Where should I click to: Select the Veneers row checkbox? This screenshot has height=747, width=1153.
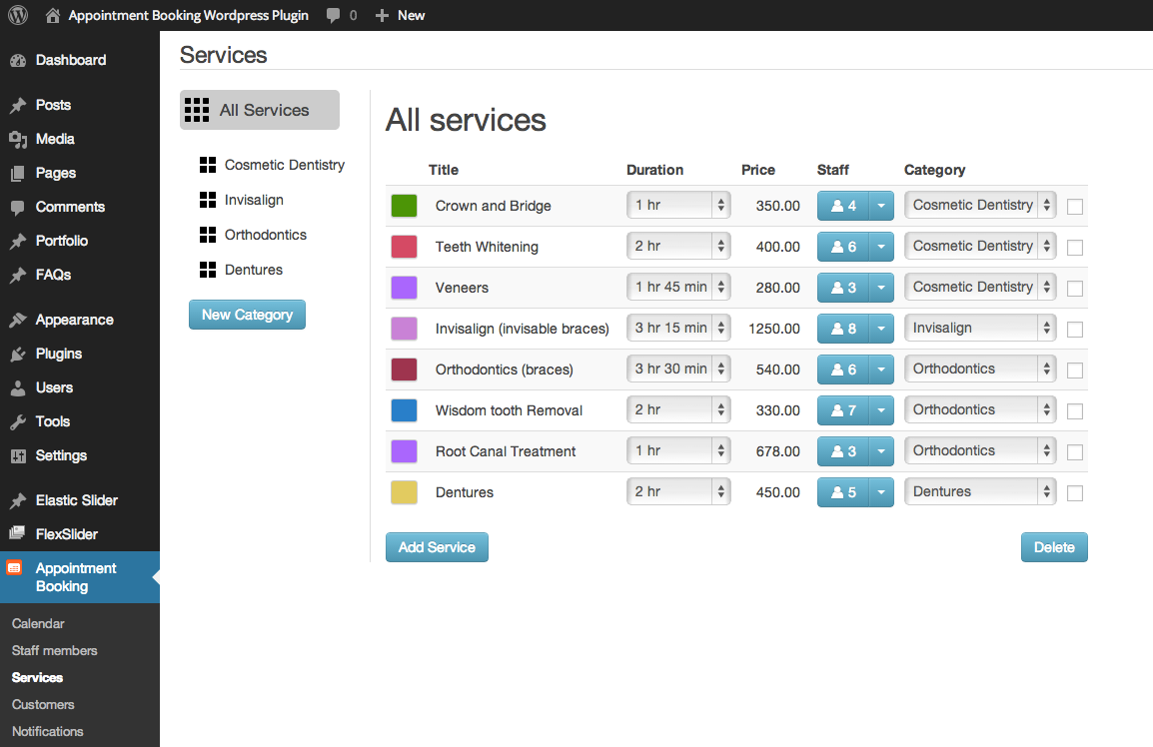click(1075, 289)
